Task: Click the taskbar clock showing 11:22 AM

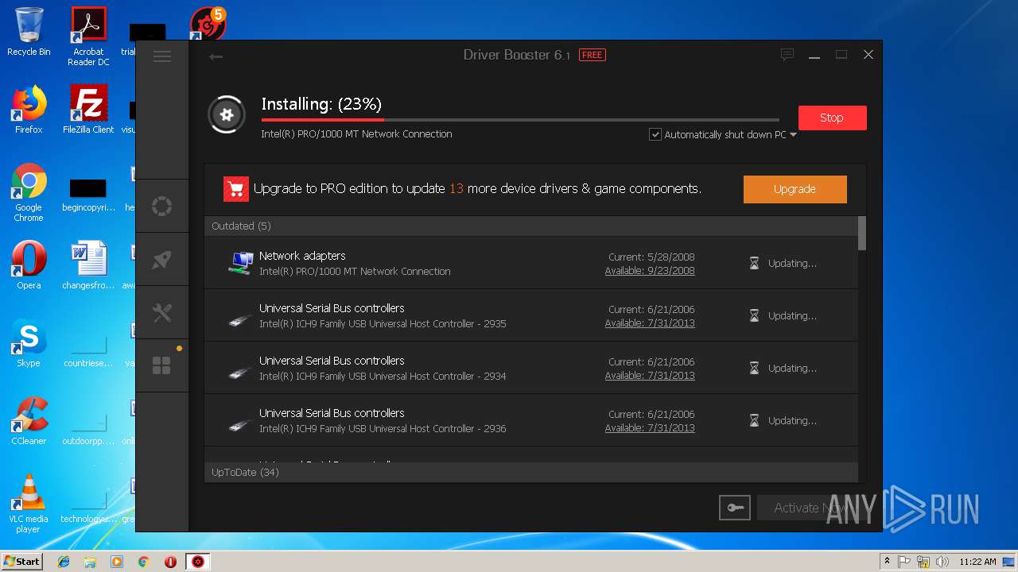Action: pos(977,562)
